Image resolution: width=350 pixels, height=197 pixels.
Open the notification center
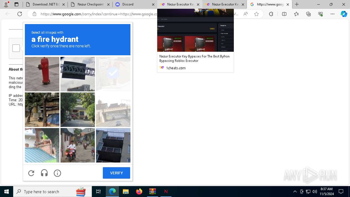click(341, 192)
